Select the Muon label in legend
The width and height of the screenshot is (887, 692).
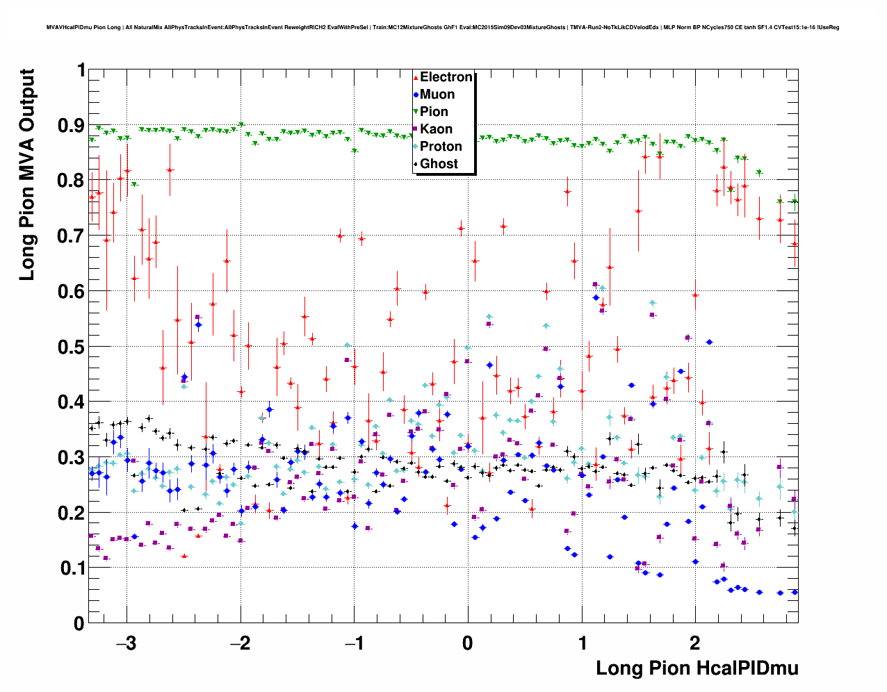click(x=437, y=94)
